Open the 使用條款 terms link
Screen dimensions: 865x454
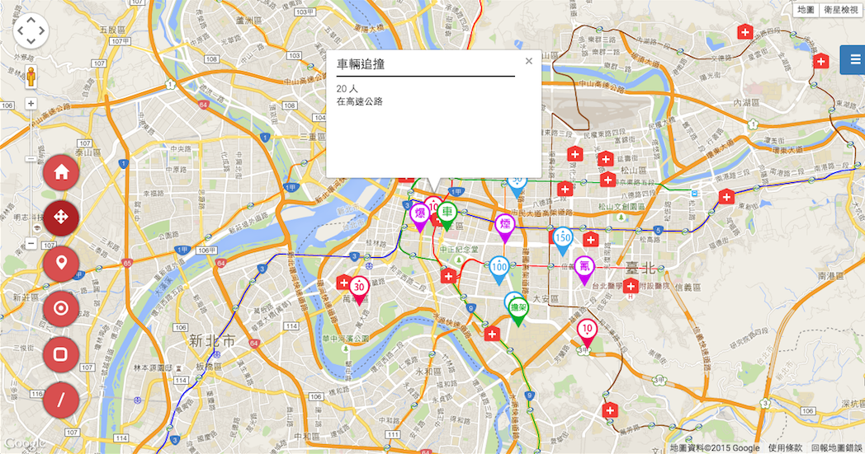click(x=785, y=448)
